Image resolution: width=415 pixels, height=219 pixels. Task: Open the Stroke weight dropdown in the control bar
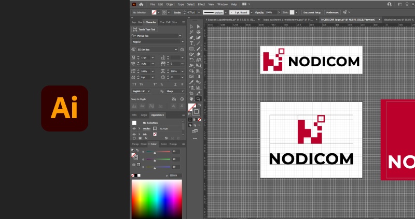click(x=199, y=12)
